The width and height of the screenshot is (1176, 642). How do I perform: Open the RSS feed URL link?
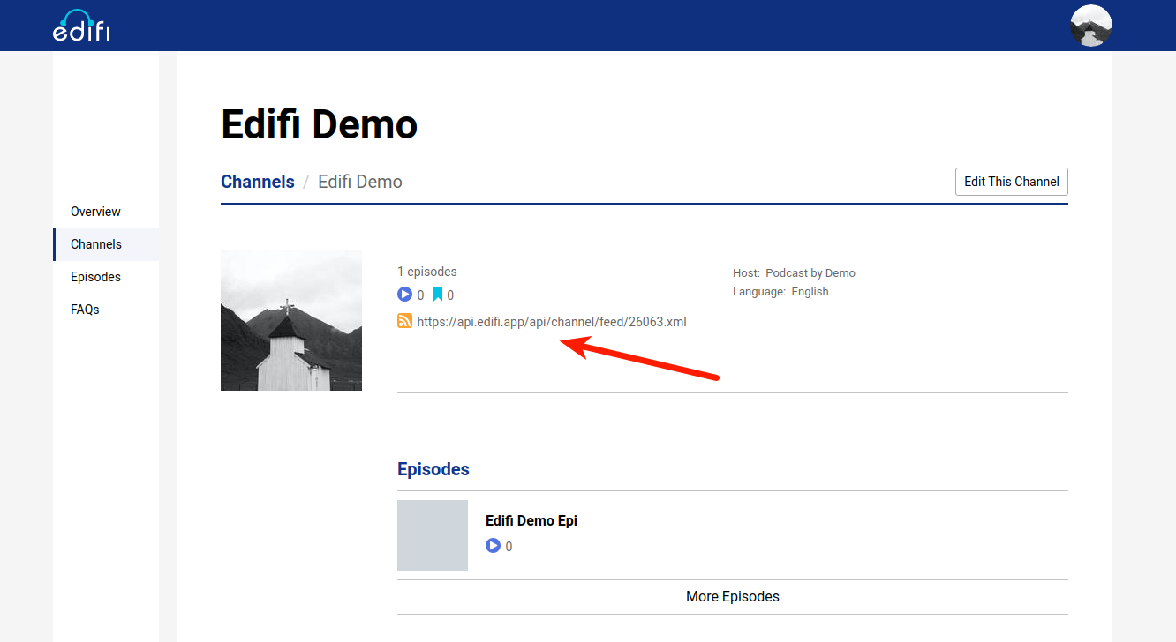tap(552, 322)
